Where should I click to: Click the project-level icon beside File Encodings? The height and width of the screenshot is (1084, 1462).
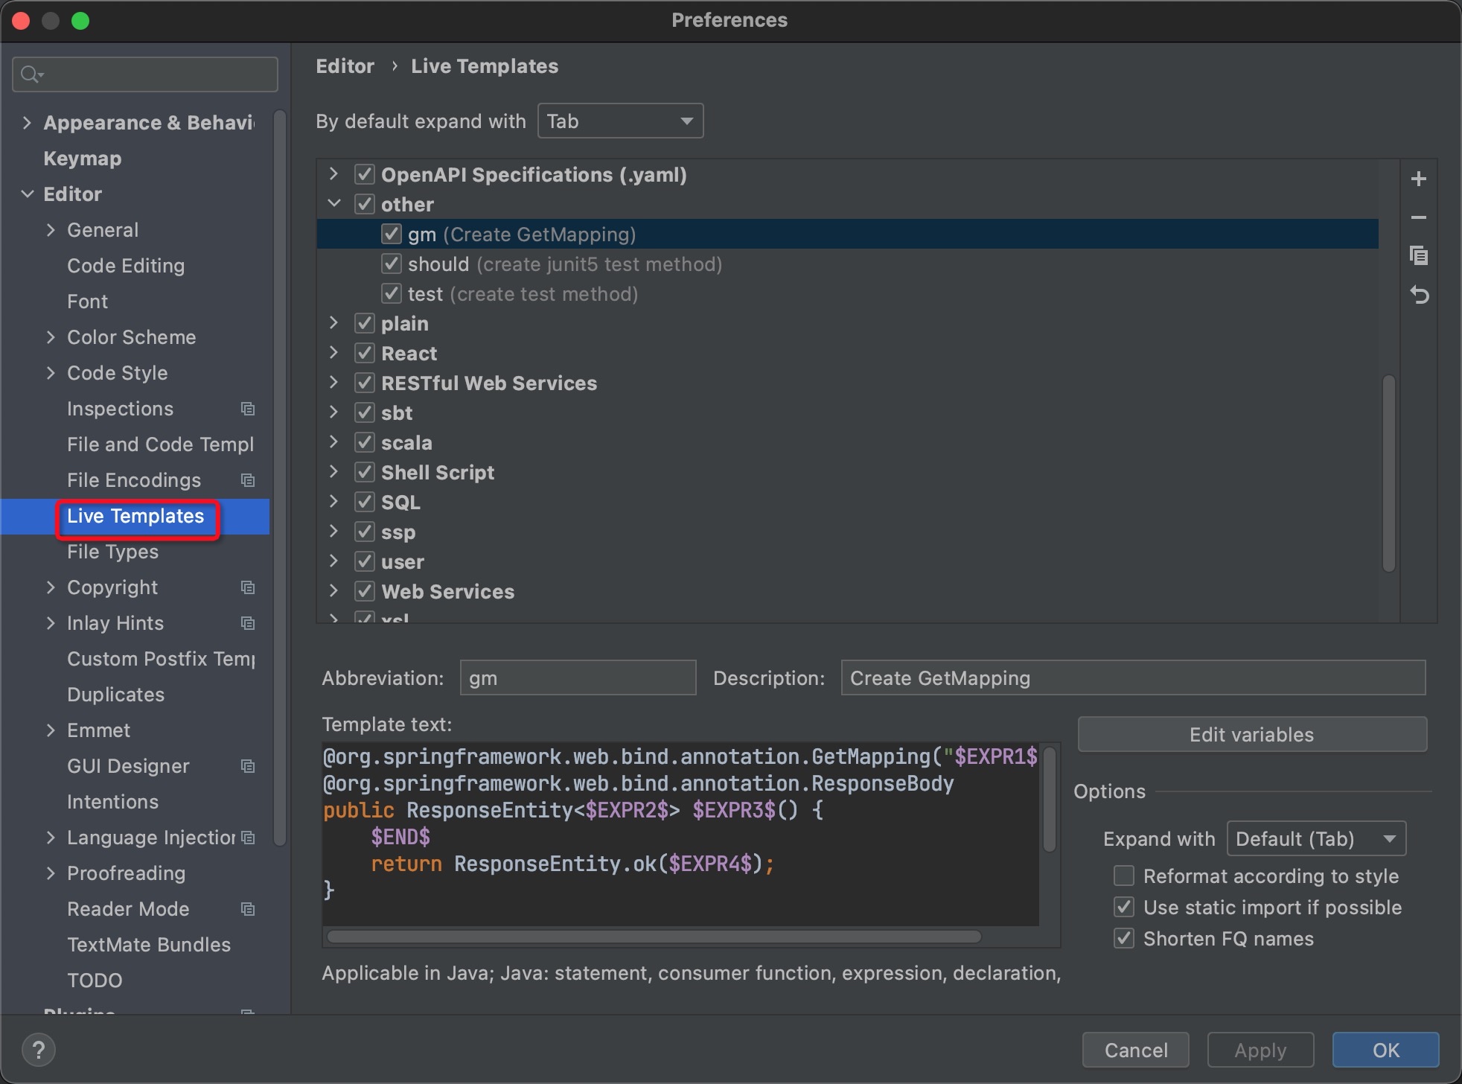click(248, 480)
